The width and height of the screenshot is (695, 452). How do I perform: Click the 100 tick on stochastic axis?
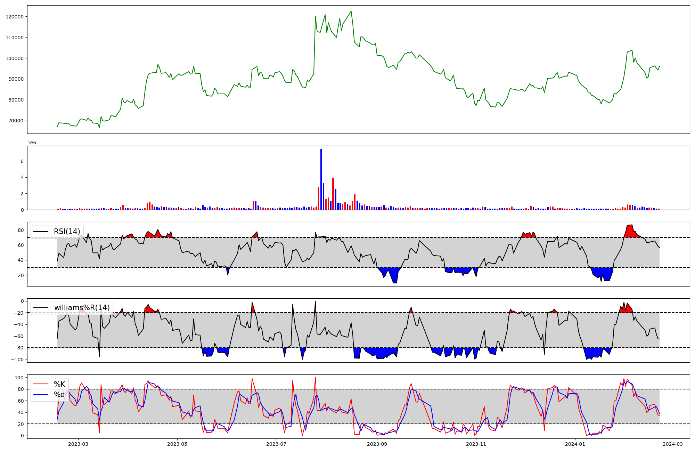pyautogui.click(x=19, y=378)
